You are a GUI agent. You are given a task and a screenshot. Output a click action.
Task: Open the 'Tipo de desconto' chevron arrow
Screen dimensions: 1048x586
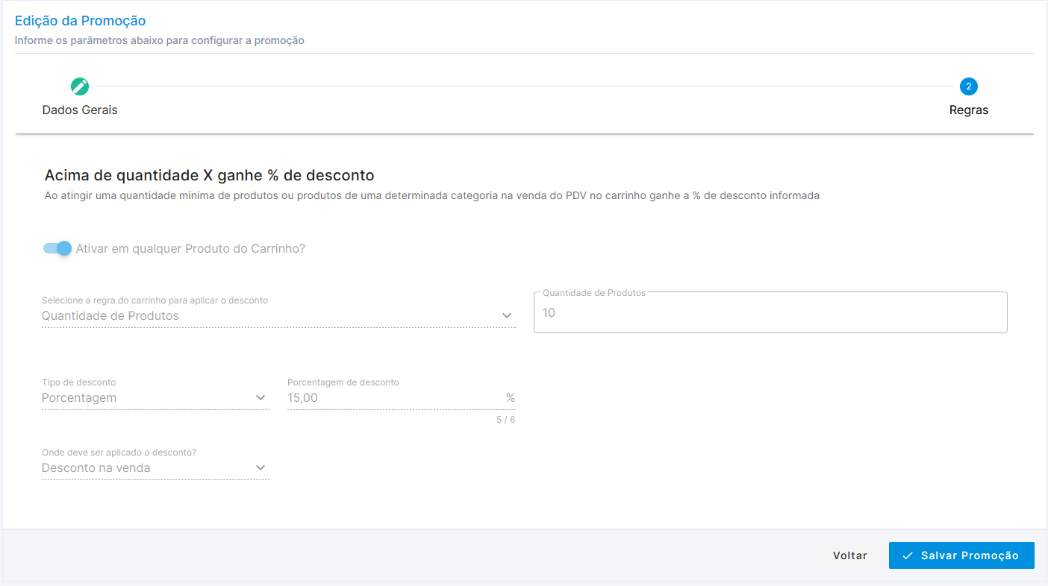point(261,397)
